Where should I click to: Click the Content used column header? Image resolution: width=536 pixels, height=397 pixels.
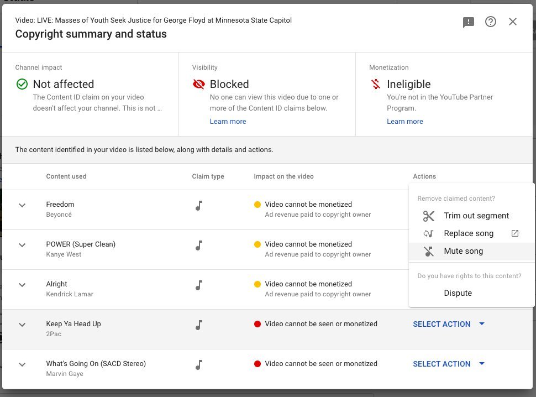pos(66,176)
